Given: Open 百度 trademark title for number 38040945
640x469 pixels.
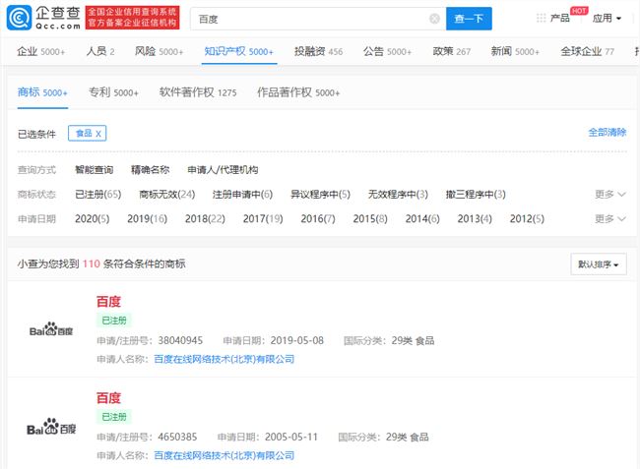Looking at the screenshot, I should click(x=108, y=302).
